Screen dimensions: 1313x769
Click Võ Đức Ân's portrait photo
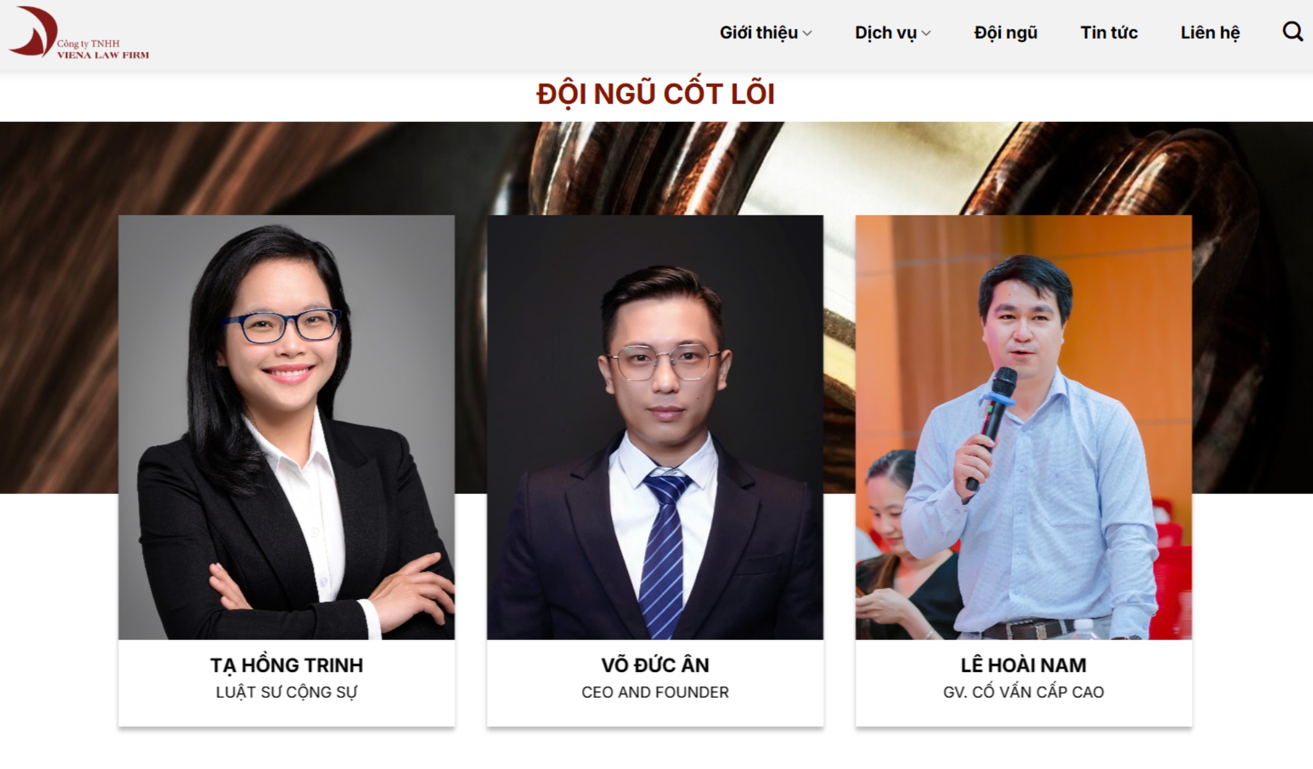[655, 427]
